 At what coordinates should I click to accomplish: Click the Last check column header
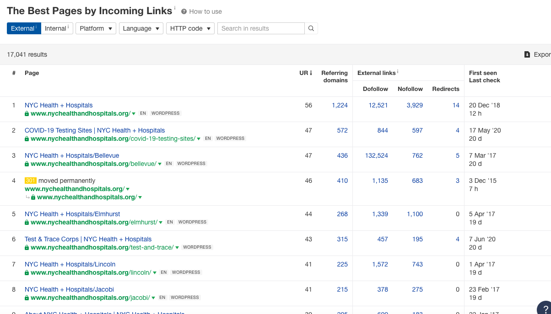485,80
